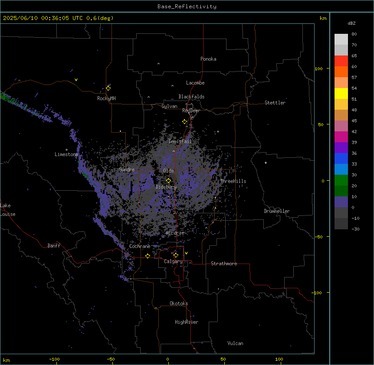This screenshot has width=374, height=365.
Task: Click the Didsbury town label
Action: [166, 187]
